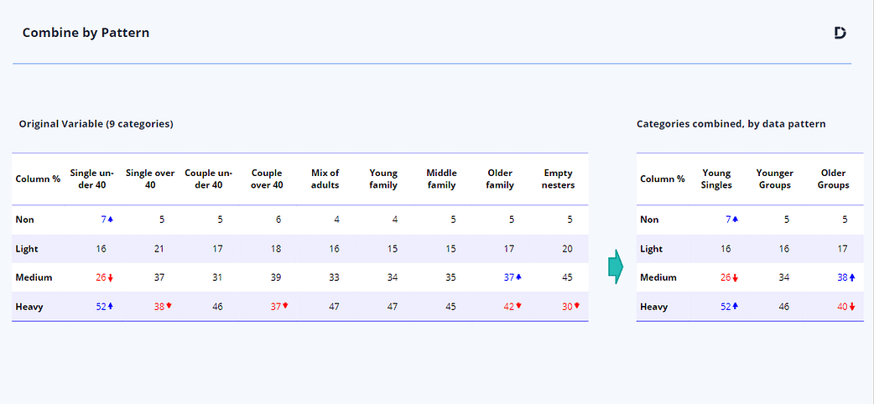Image resolution: width=874 pixels, height=404 pixels.
Task: Click the Medium value 45 under Empty nesters
Action: point(567,277)
